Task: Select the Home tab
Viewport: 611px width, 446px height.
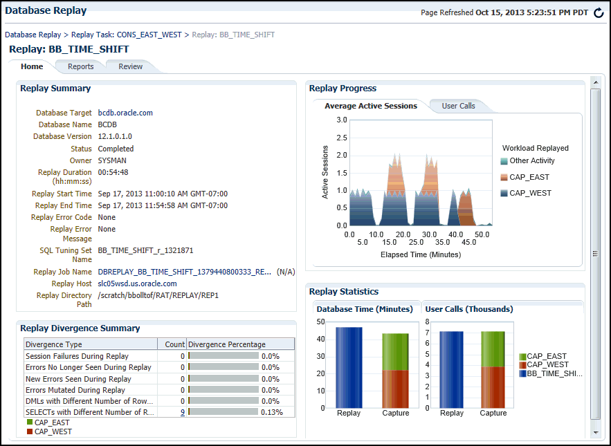Action: [32, 66]
